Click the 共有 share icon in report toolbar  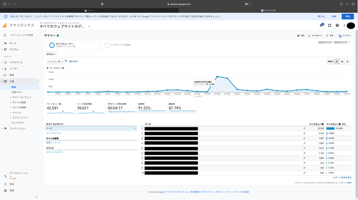pyautogui.click(x=327, y=36)
